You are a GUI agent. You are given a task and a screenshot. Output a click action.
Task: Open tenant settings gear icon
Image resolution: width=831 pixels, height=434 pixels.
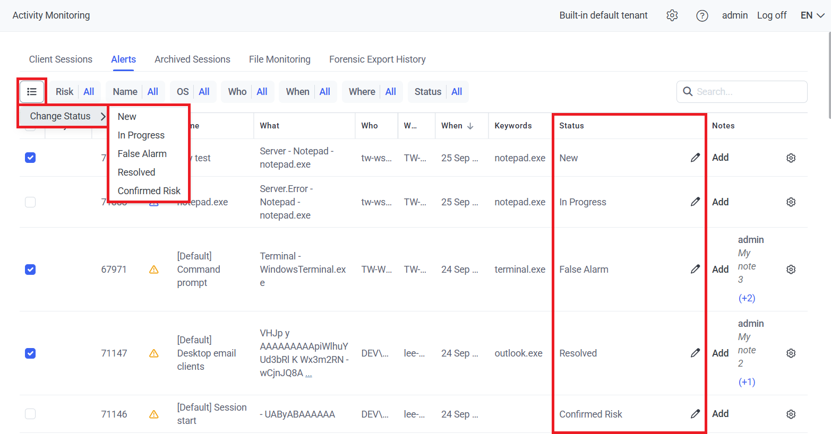pyautogui.click(x=672, y=15)
